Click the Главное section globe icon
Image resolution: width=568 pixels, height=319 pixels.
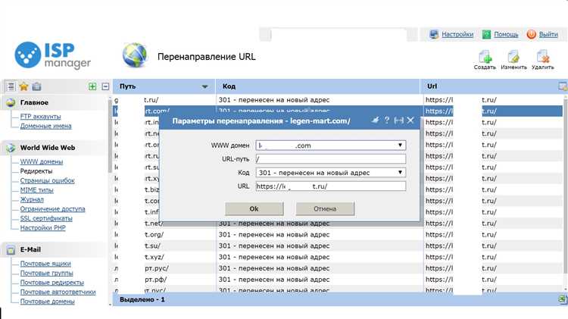pyautogui.click(x=11, y=102)
